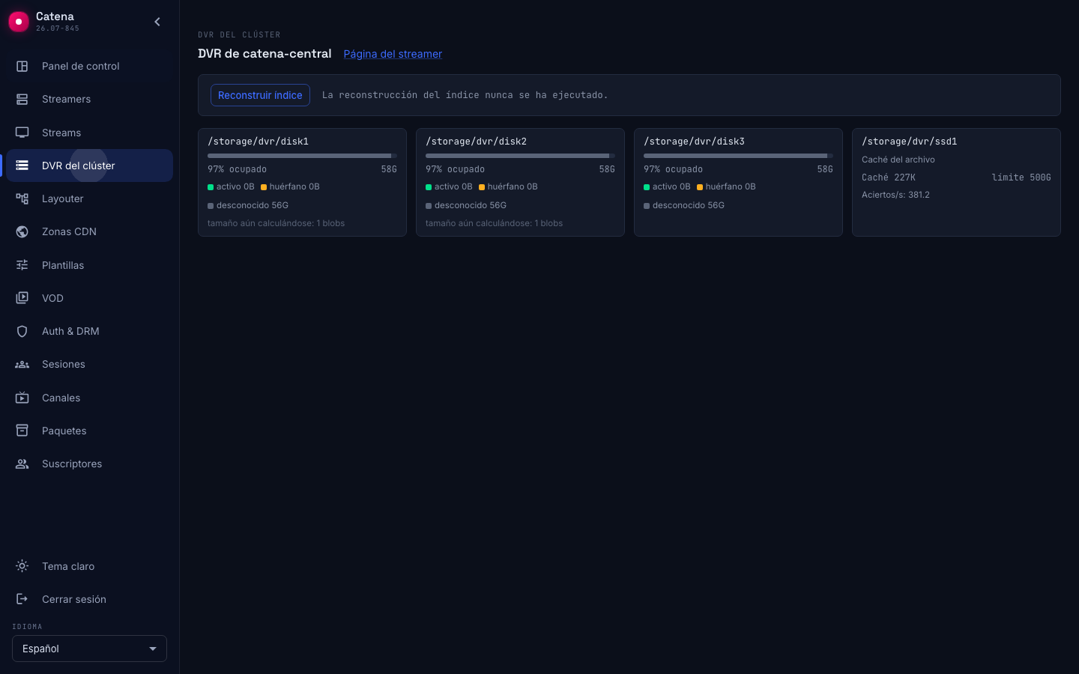Click the Plantillas sliders icon
1079x674 pixels.
click(22, 265)
